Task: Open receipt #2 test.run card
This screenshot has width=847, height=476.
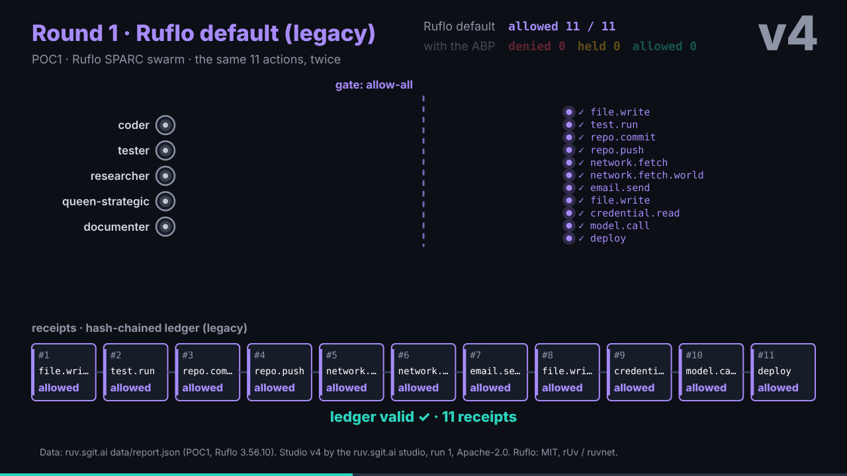Action: tap(136, 372)
